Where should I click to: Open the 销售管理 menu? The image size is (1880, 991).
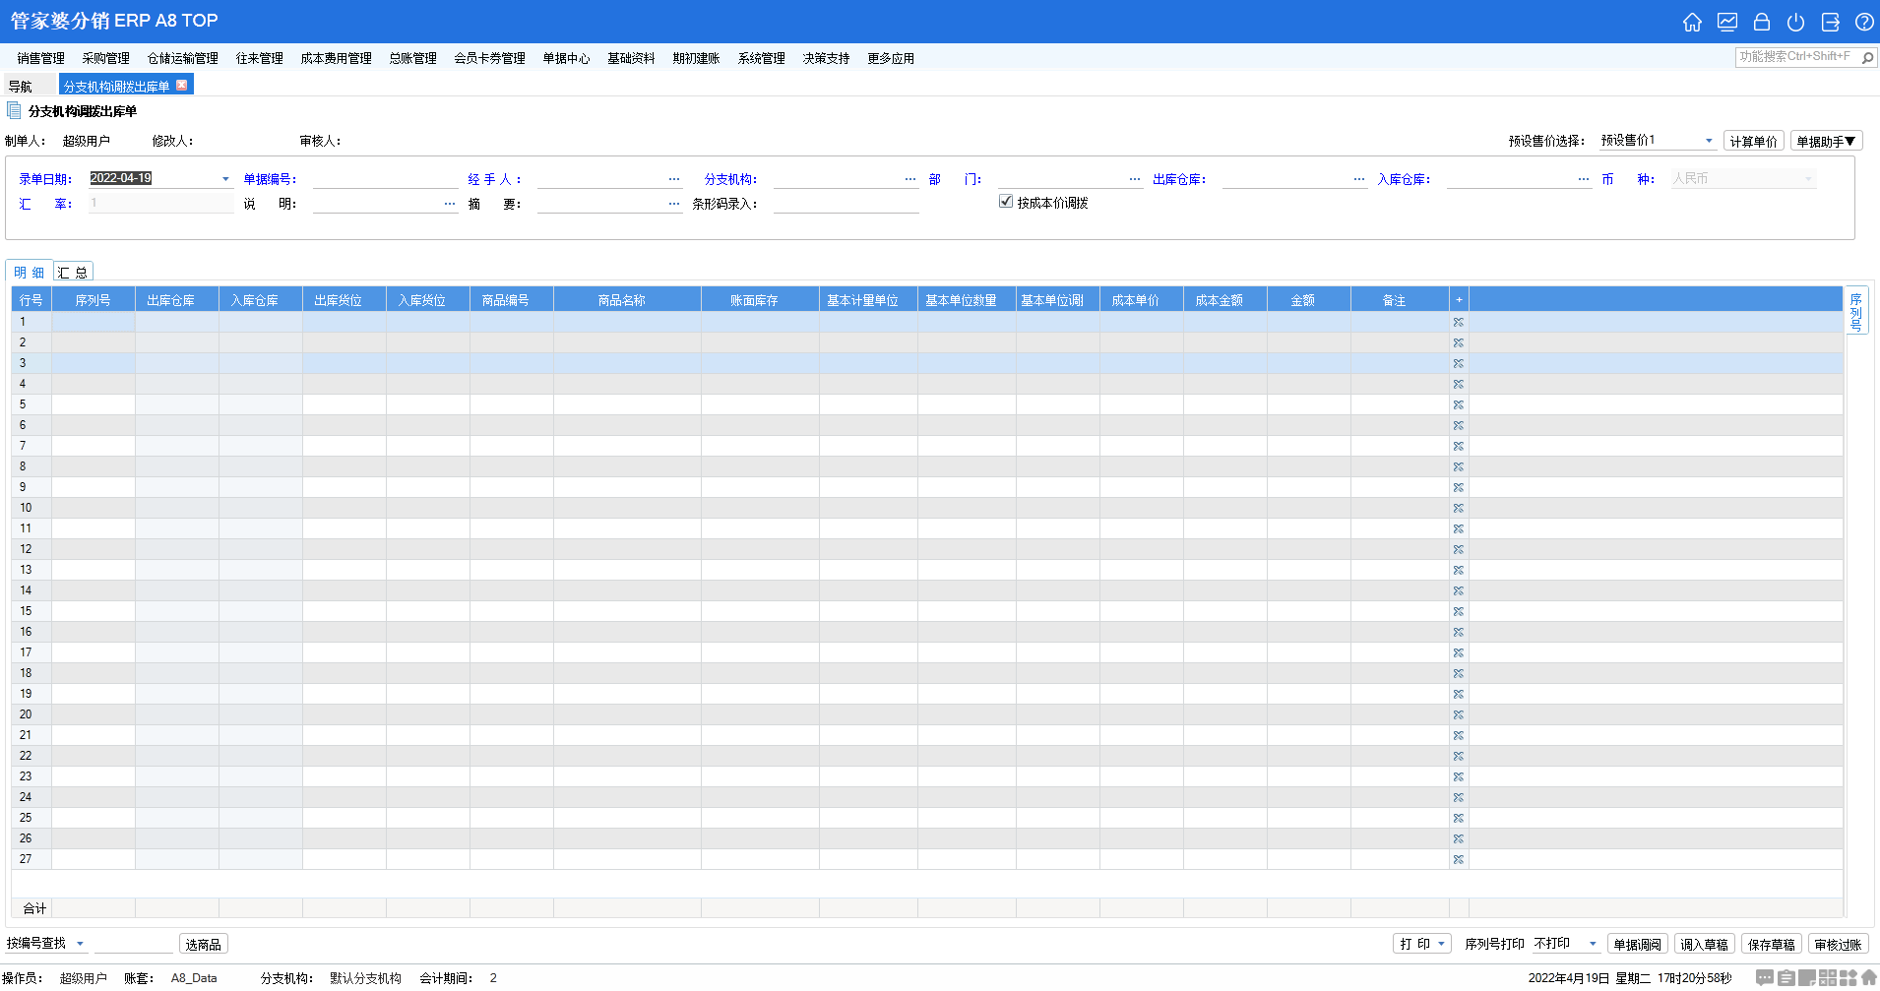point(40,58)
